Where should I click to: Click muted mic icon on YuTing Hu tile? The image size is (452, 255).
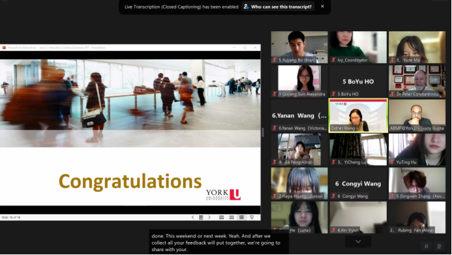point(393,162)
